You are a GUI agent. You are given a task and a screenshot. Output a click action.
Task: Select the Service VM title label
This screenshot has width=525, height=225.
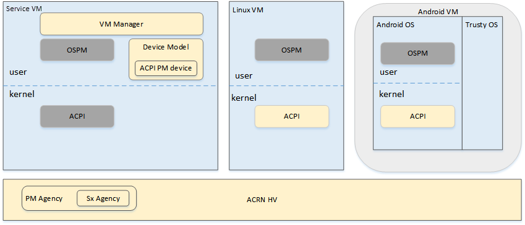click(24, 9)
